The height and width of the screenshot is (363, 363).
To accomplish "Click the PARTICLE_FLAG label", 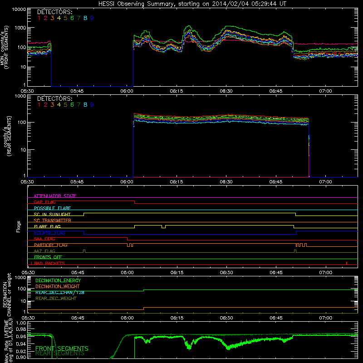I will 51,245.
